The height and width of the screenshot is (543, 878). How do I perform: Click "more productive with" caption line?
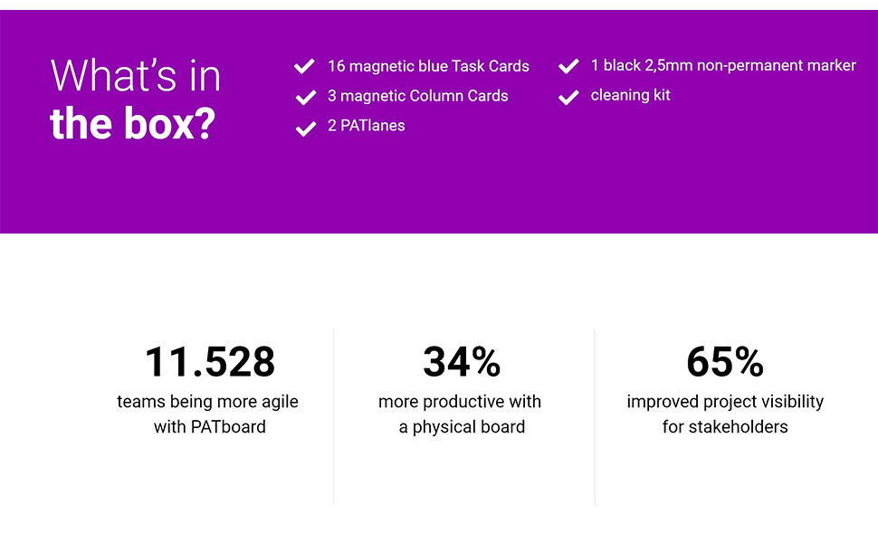point(460,402)
